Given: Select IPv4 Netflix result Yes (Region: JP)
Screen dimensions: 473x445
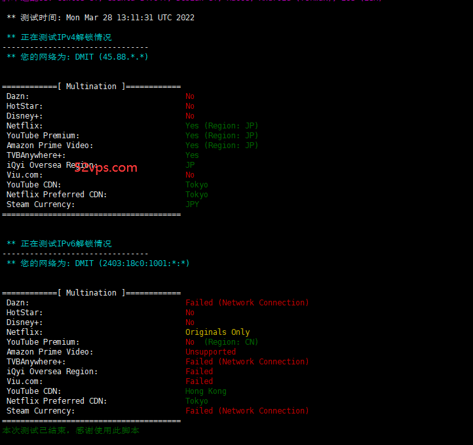Looking at the screenshot, I should tap(221, 126).
